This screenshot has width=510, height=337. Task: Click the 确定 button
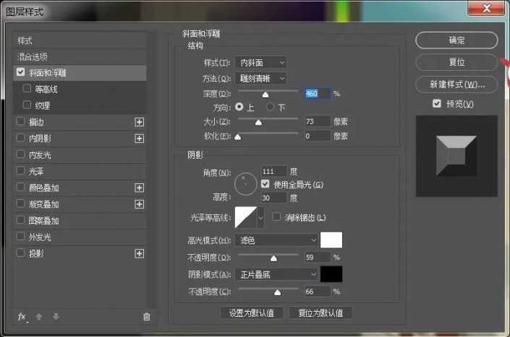point(456,40)
